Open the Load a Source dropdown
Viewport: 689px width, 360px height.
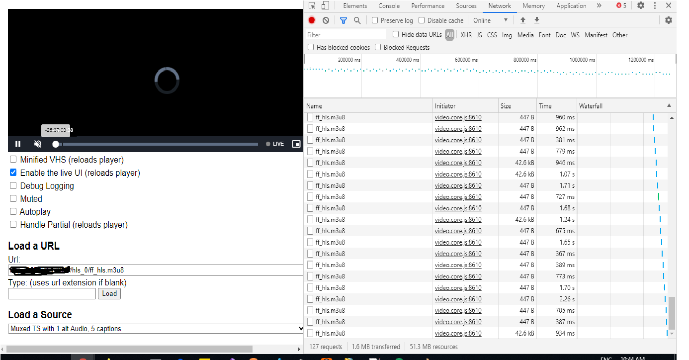click(154, 328)
